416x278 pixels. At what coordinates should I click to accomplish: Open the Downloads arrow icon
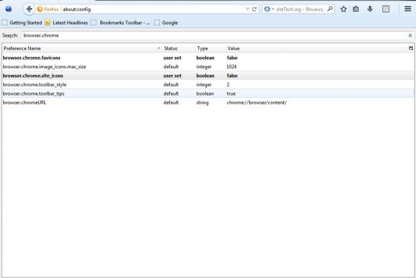(370, 9)
